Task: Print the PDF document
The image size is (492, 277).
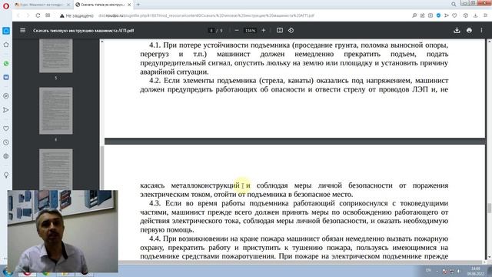Action: (469, 31)
